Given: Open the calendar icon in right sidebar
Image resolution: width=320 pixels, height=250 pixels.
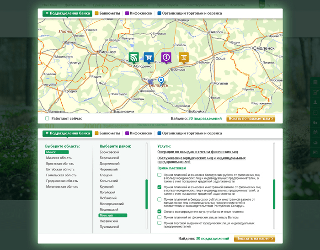Looking at the screenshot, I should (315, 132).
